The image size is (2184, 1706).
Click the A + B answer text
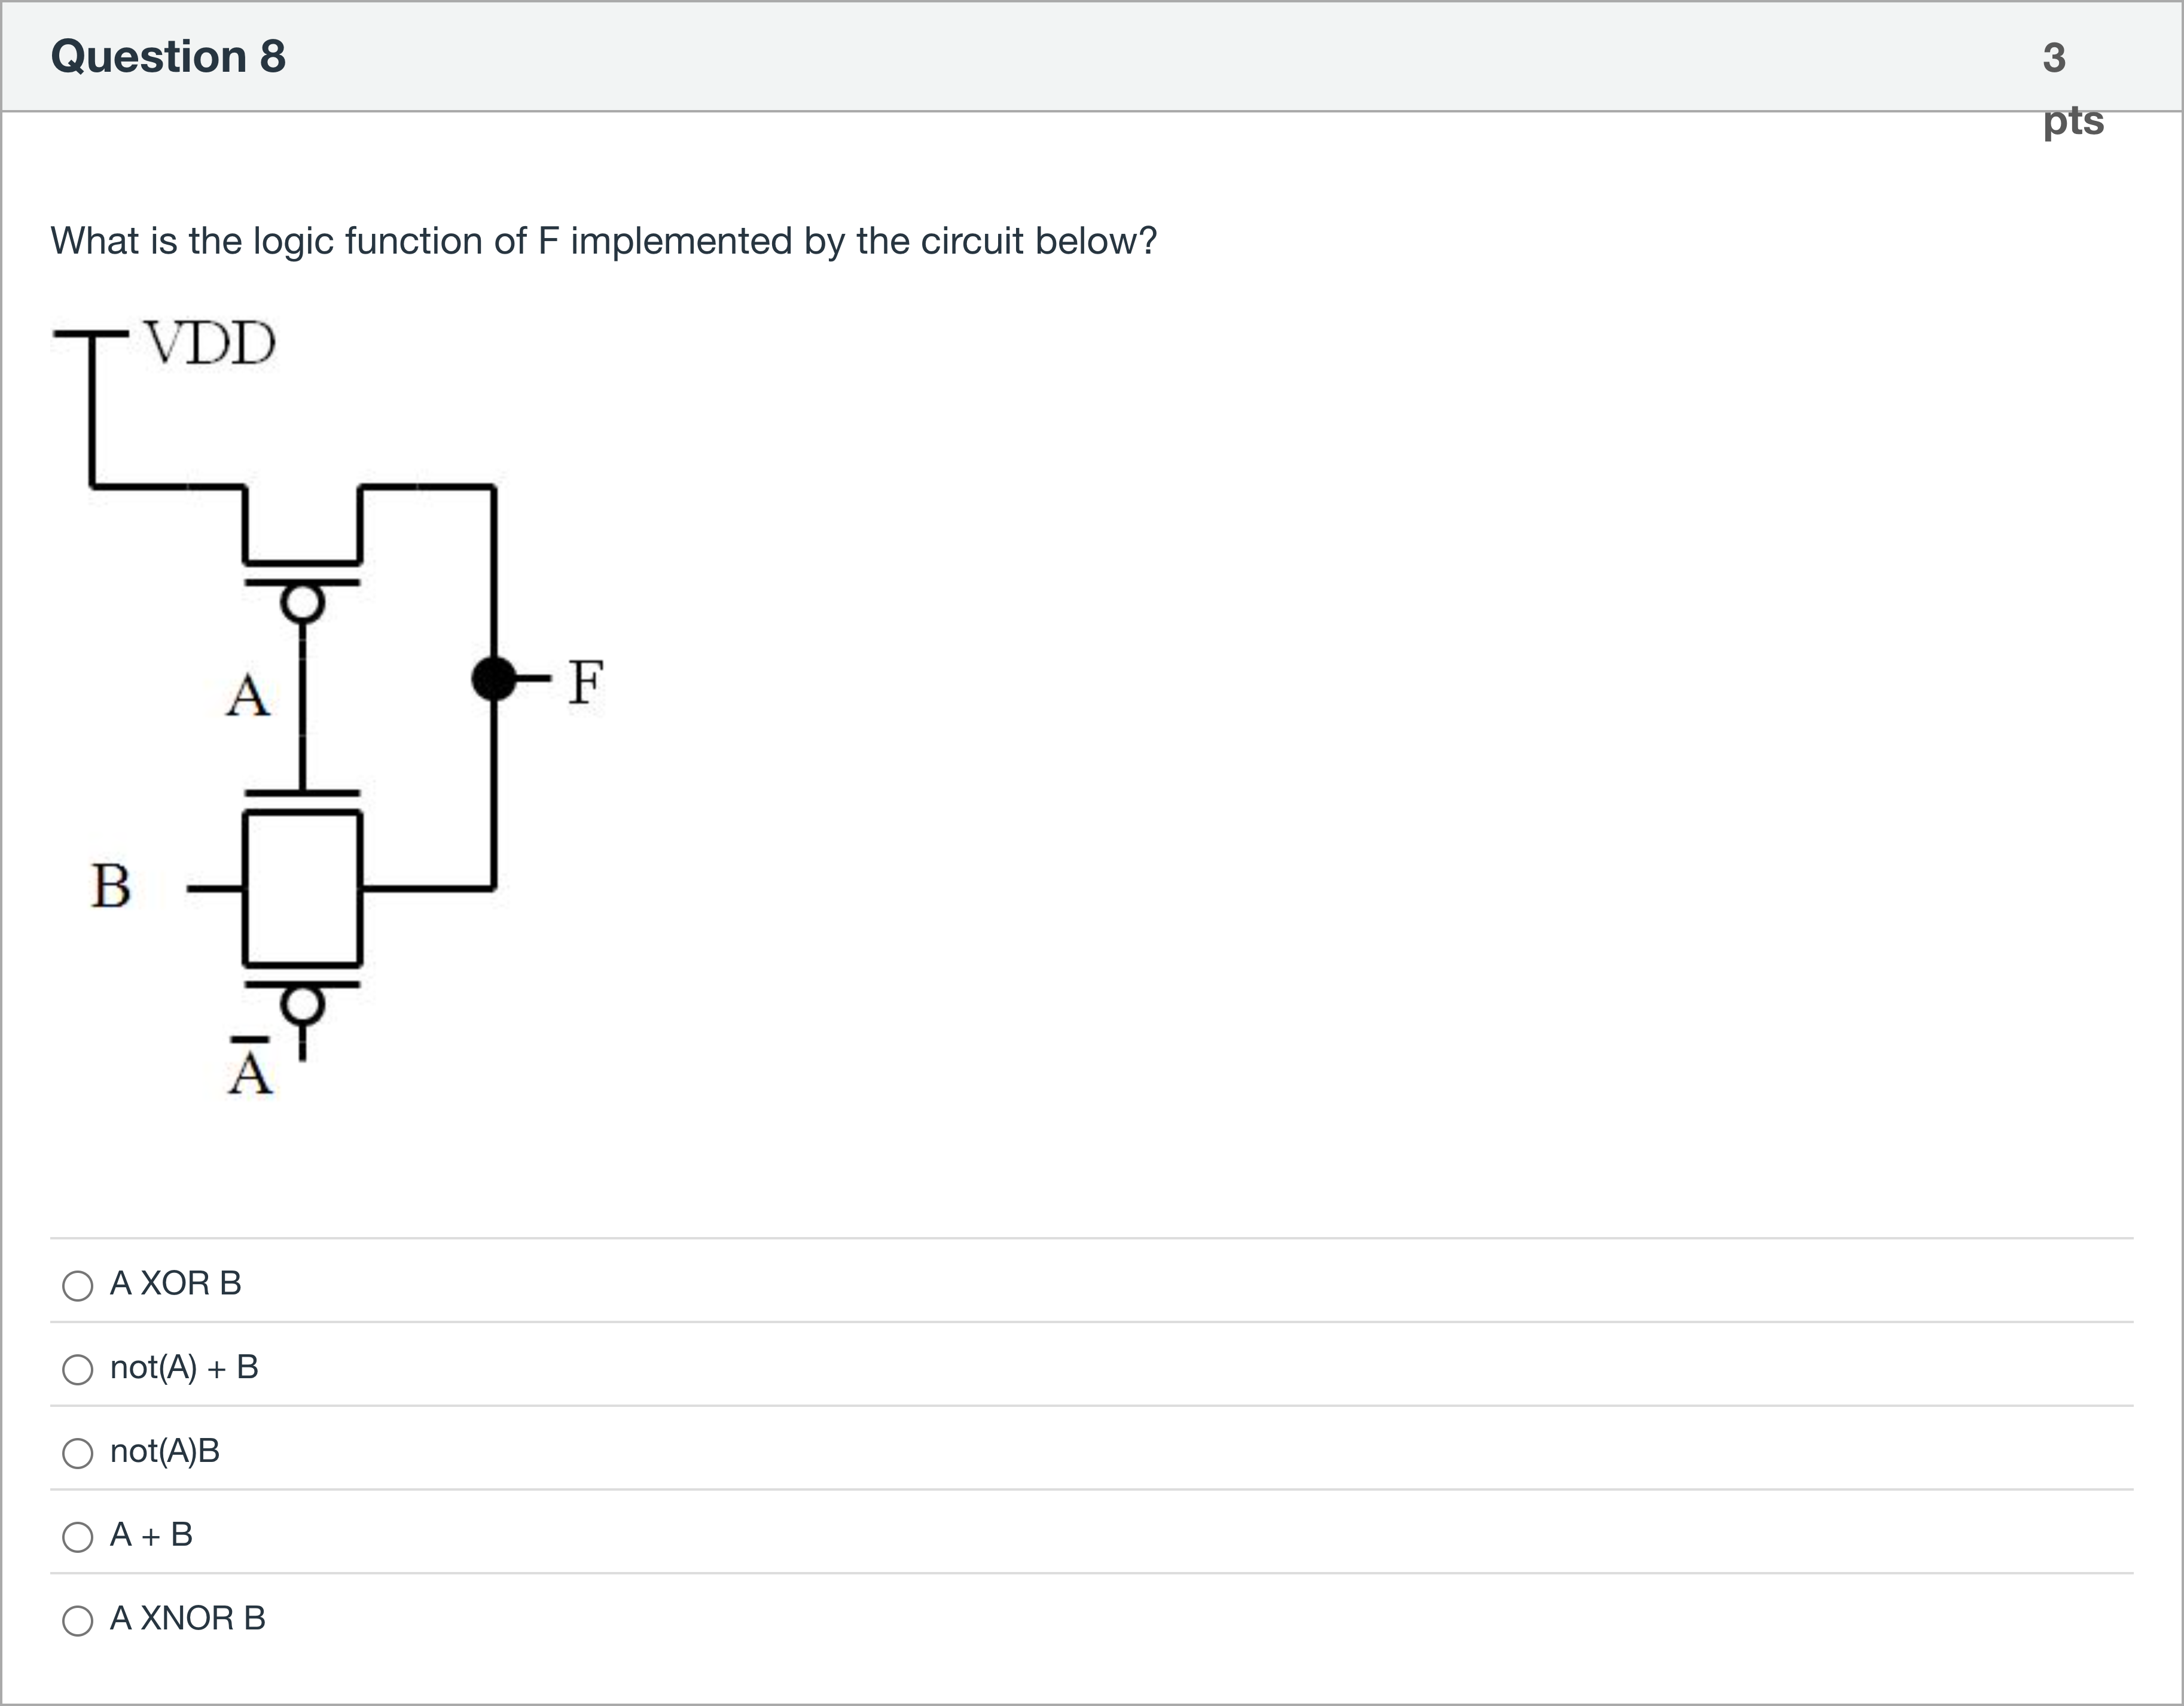coord(151,1535)
